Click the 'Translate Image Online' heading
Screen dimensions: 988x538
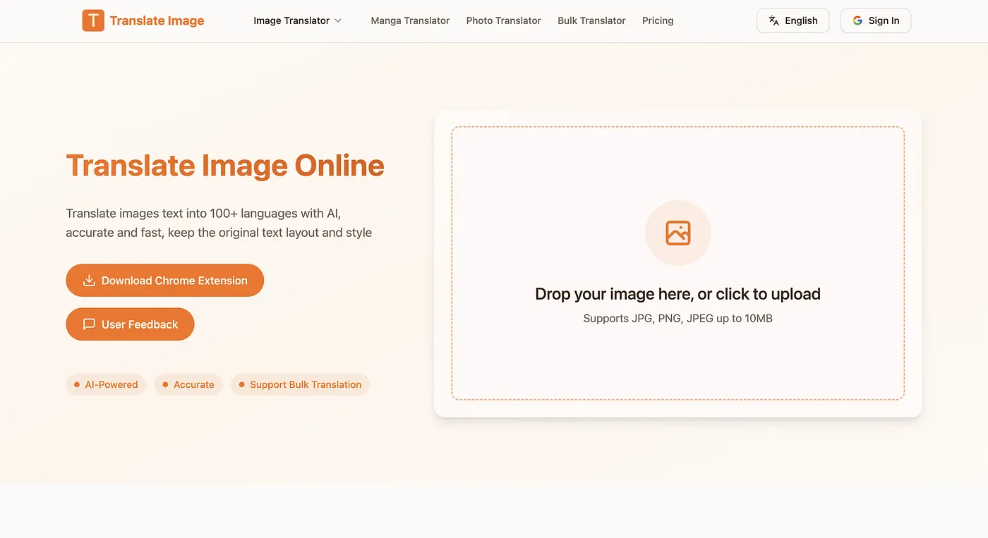click(x=225, y=166)
